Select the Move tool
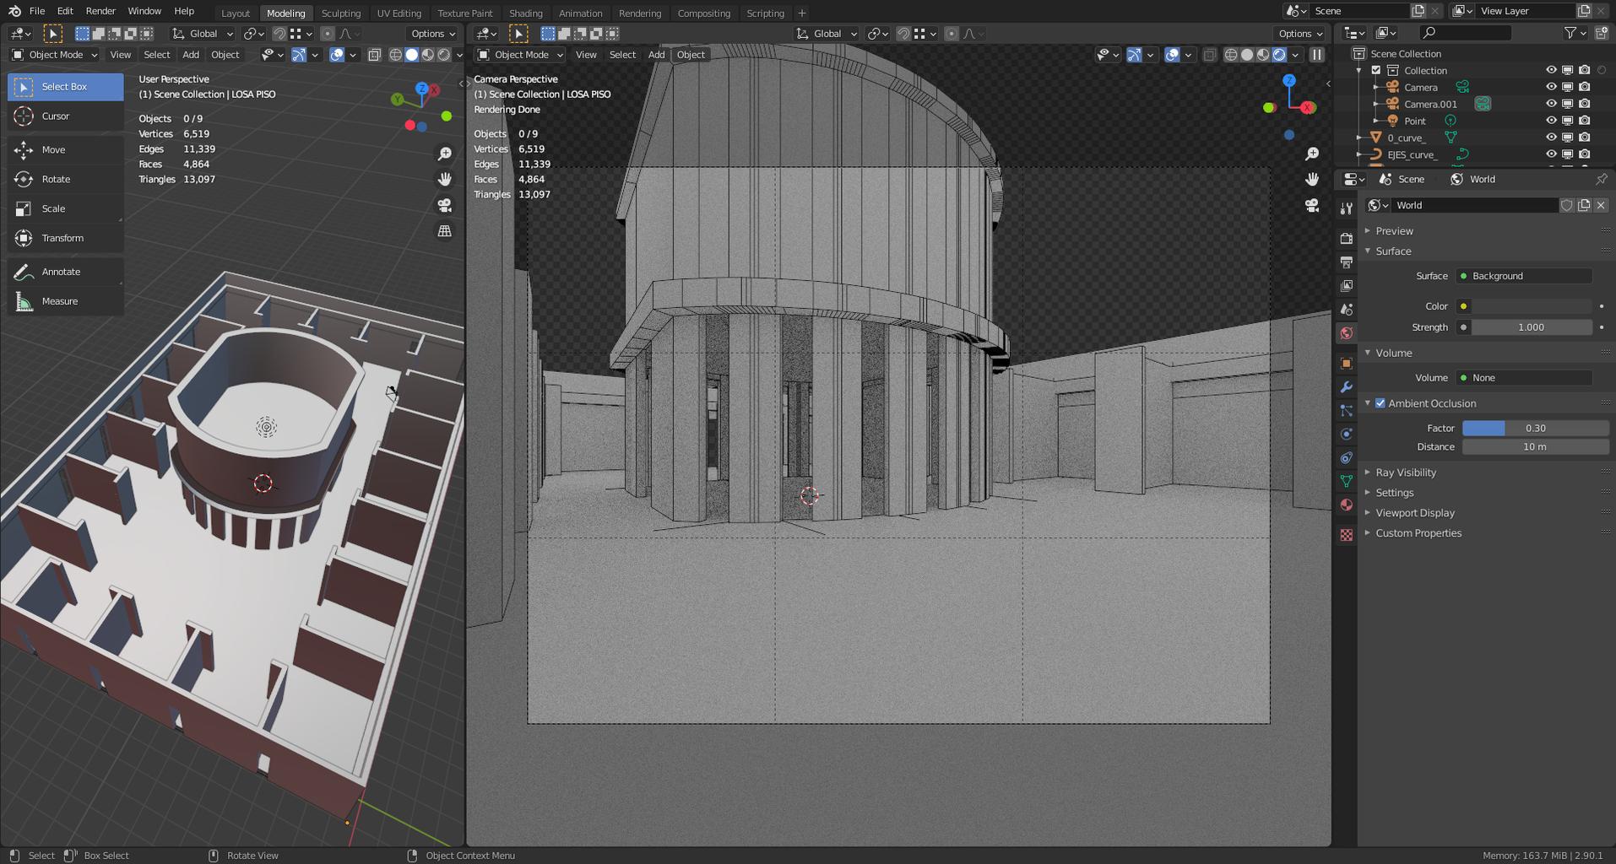 (x=52, y=149)
